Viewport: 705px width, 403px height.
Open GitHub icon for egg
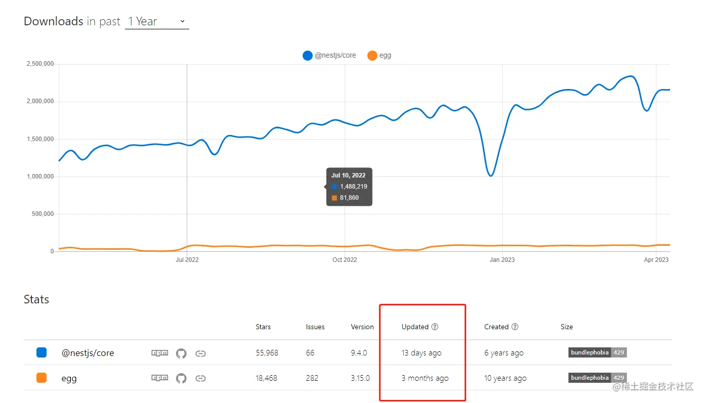coord(181,378)
